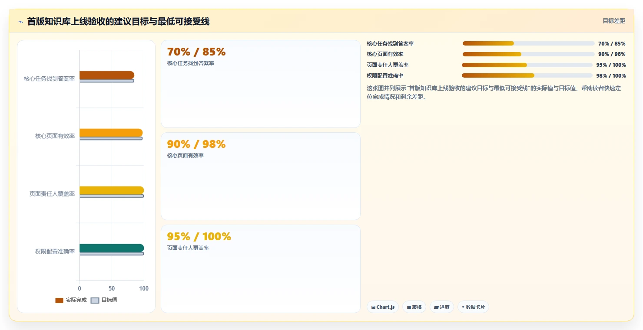This screenshot has width=643, height=330.
Task: Click the brown actual bar for 核心任务找到答案率
Action: [107, 75]
